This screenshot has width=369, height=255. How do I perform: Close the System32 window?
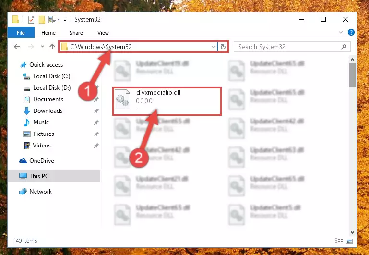click(345, 19)
